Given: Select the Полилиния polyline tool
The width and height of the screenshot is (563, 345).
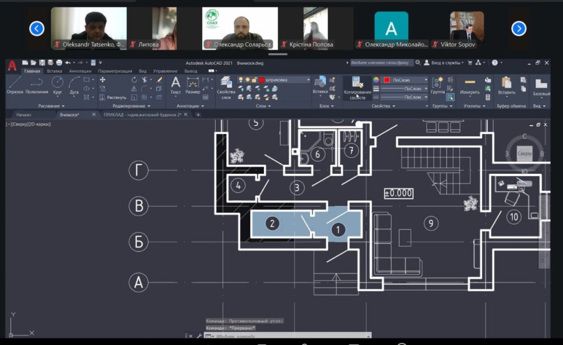Looking at the screenshot, I should [36, 85].
